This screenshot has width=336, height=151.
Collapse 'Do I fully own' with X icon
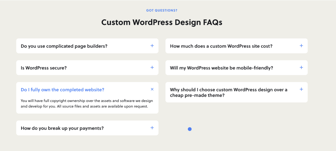[152, 89]
